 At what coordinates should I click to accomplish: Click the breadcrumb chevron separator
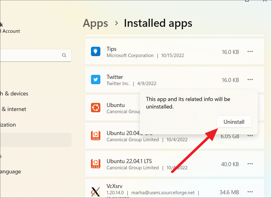[116, 23]
